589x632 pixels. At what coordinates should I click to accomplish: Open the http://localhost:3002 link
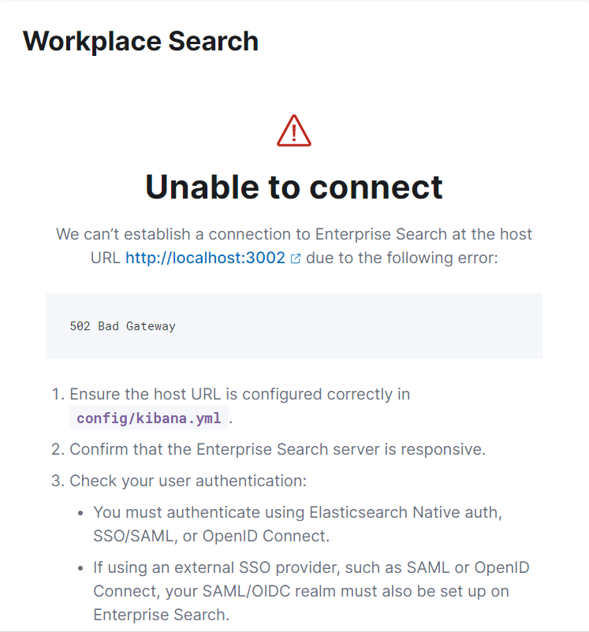click(x=205, y=258)
